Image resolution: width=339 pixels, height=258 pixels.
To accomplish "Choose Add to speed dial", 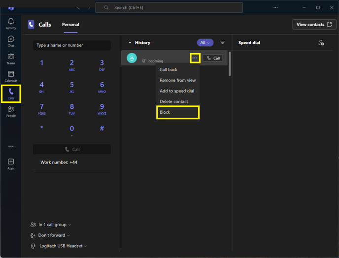I will [177, 91].
